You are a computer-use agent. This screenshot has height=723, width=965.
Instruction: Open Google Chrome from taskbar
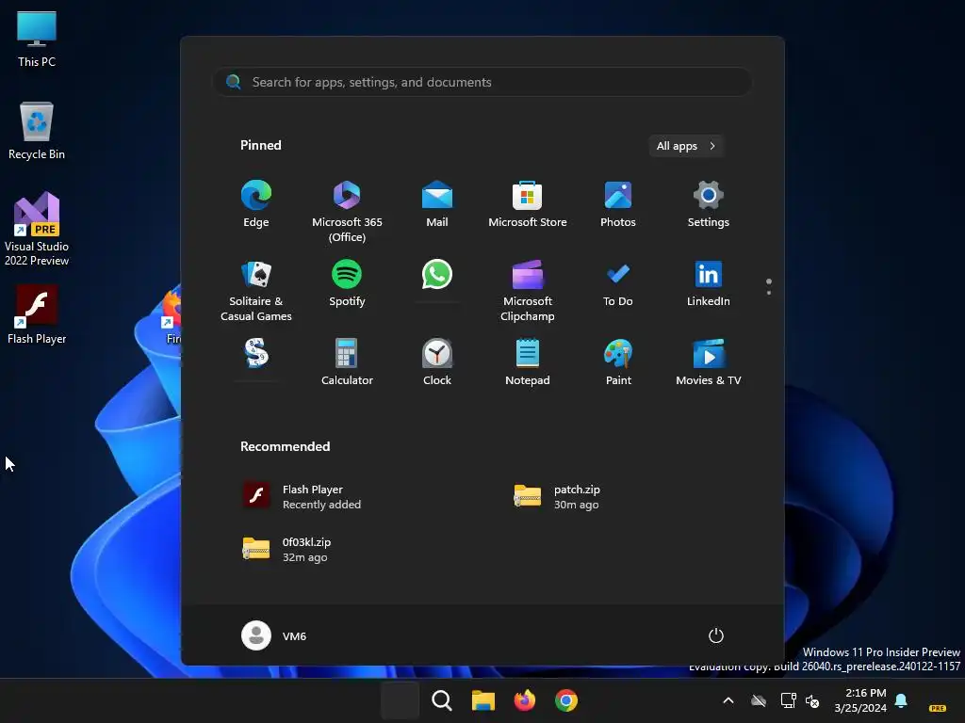click(x=566, y=700)
